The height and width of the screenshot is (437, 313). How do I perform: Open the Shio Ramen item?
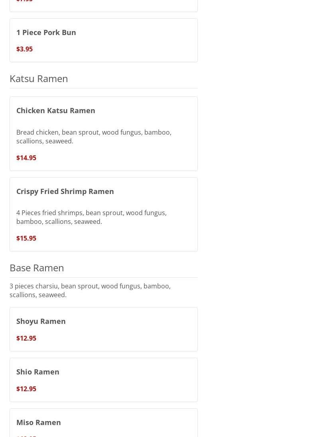tap(38, 372)
